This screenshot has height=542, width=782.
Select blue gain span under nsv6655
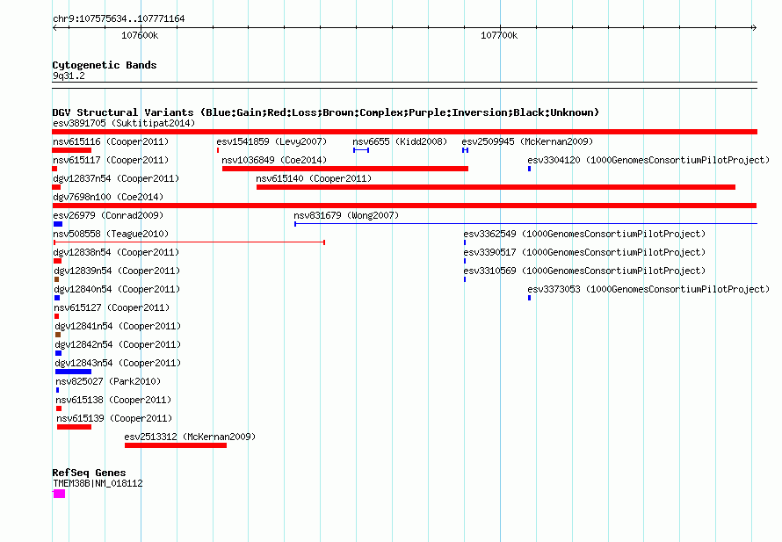pos(361,150)
